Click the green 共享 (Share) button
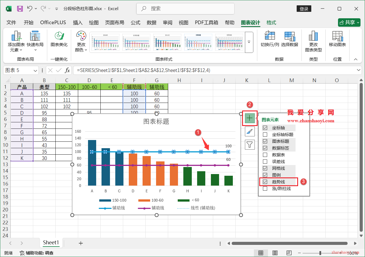365x257 pixels. [x=349, y=22]
